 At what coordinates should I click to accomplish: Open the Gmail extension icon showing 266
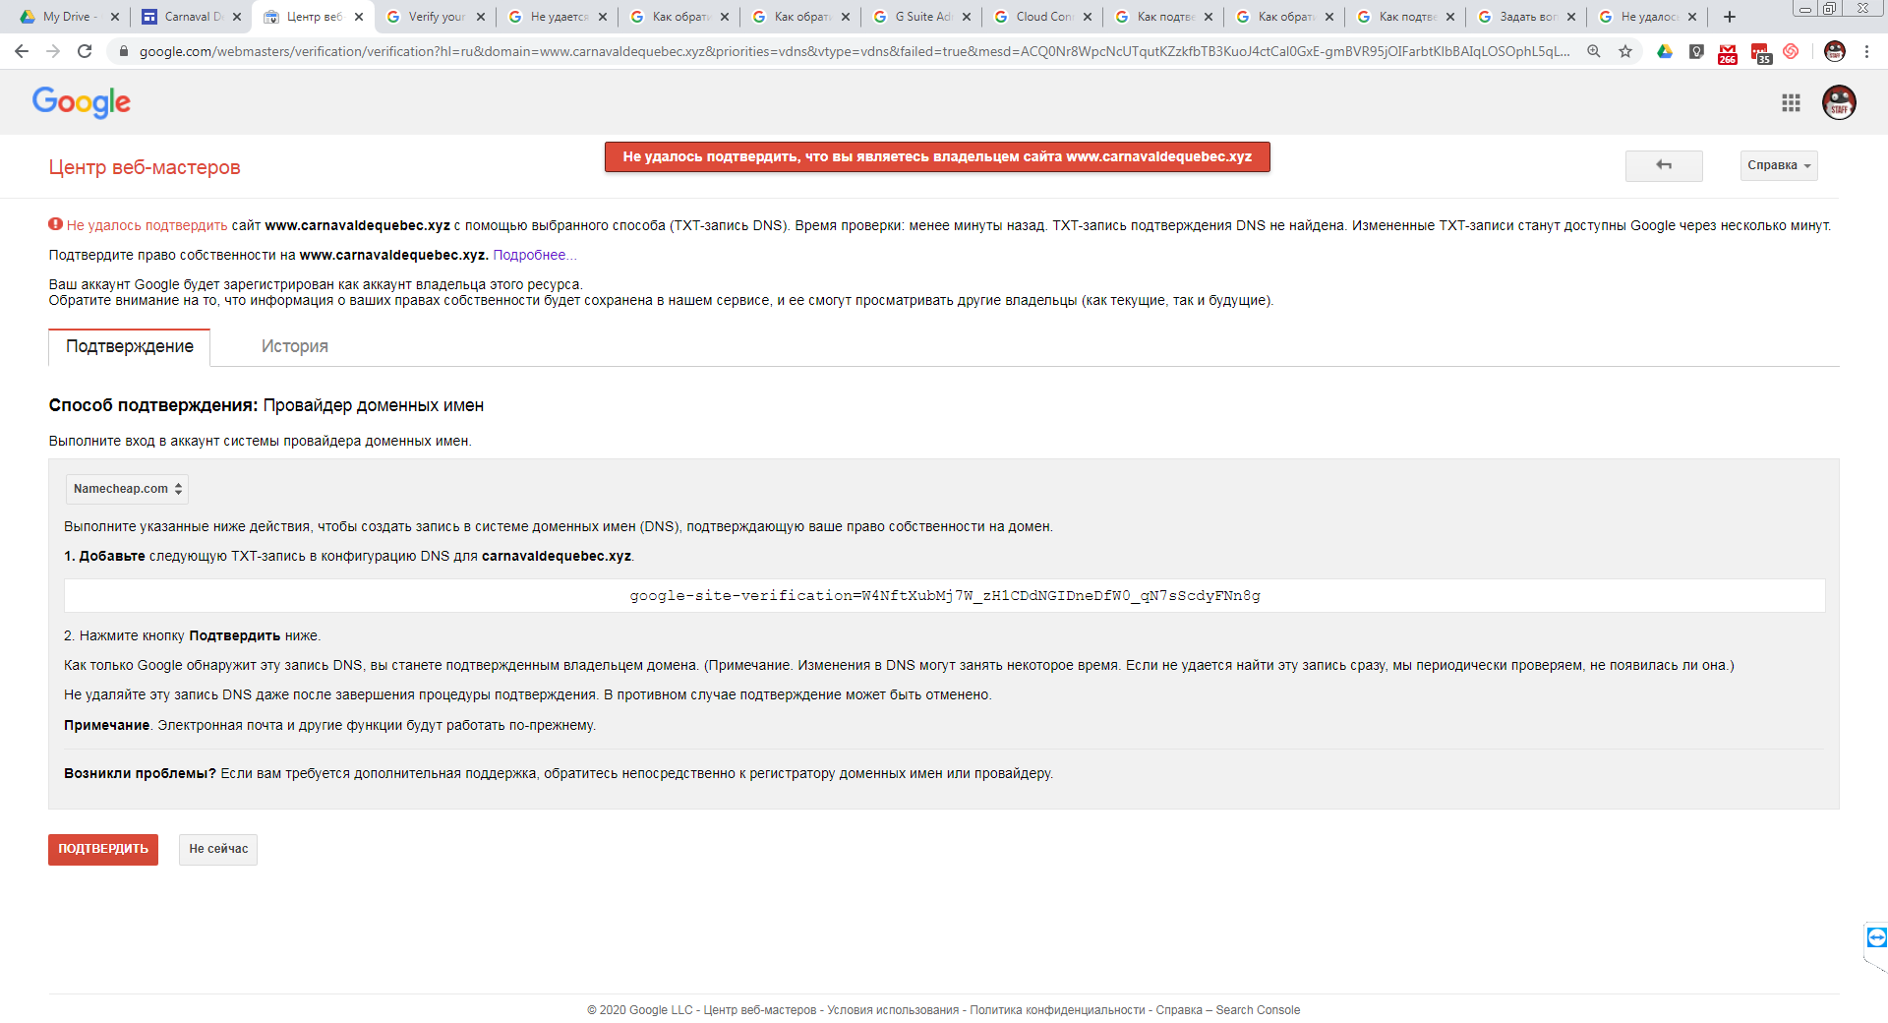click(x=1728, y=53)
